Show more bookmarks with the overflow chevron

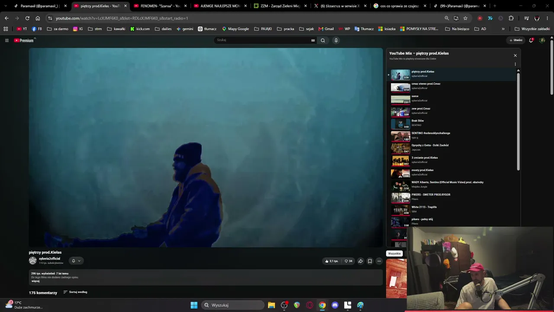[x=503, y=29]
